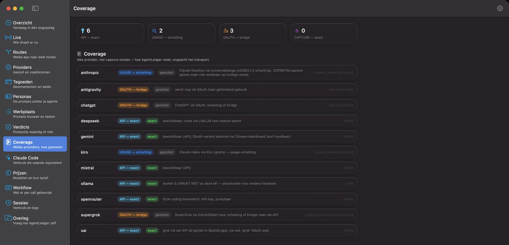The image size is (509, 245).
Task: Click the Claude Code sparkles icon
Action: 8,157
